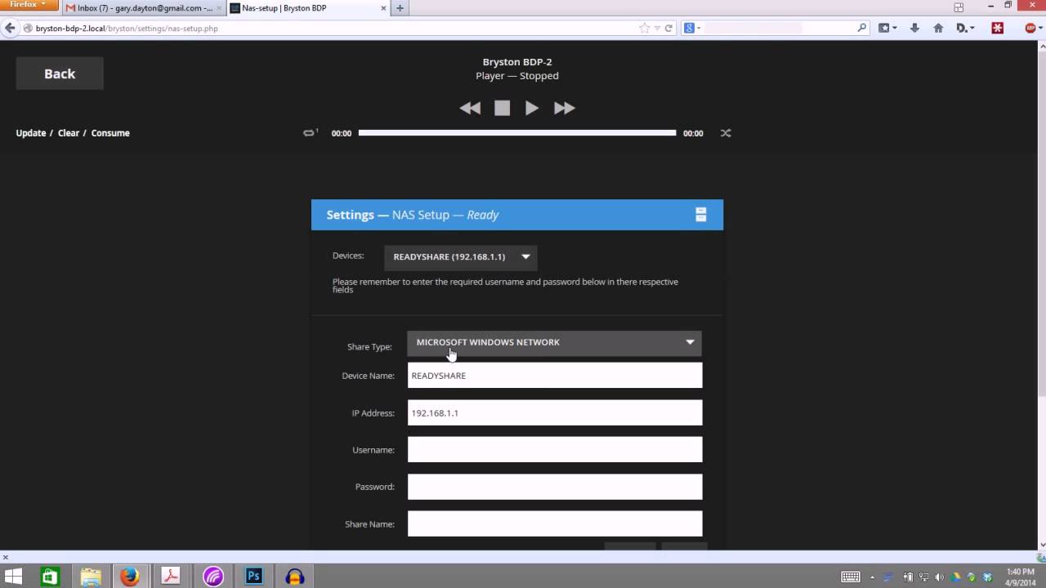Open File Explorer from taskbar
Viewport: 1046px width, 588px height.
91,577
